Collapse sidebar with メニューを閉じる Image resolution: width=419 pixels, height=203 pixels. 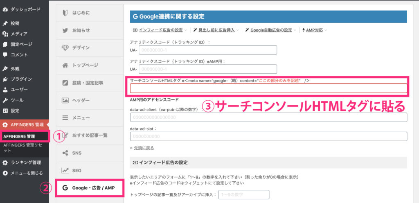[27, 173]
